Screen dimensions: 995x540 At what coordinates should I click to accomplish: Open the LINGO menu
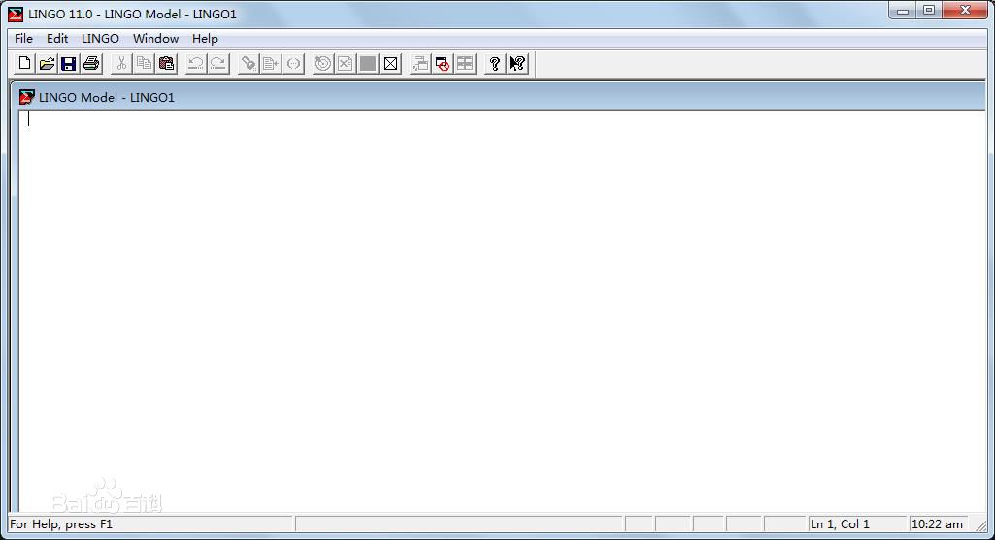coord(100,39)
